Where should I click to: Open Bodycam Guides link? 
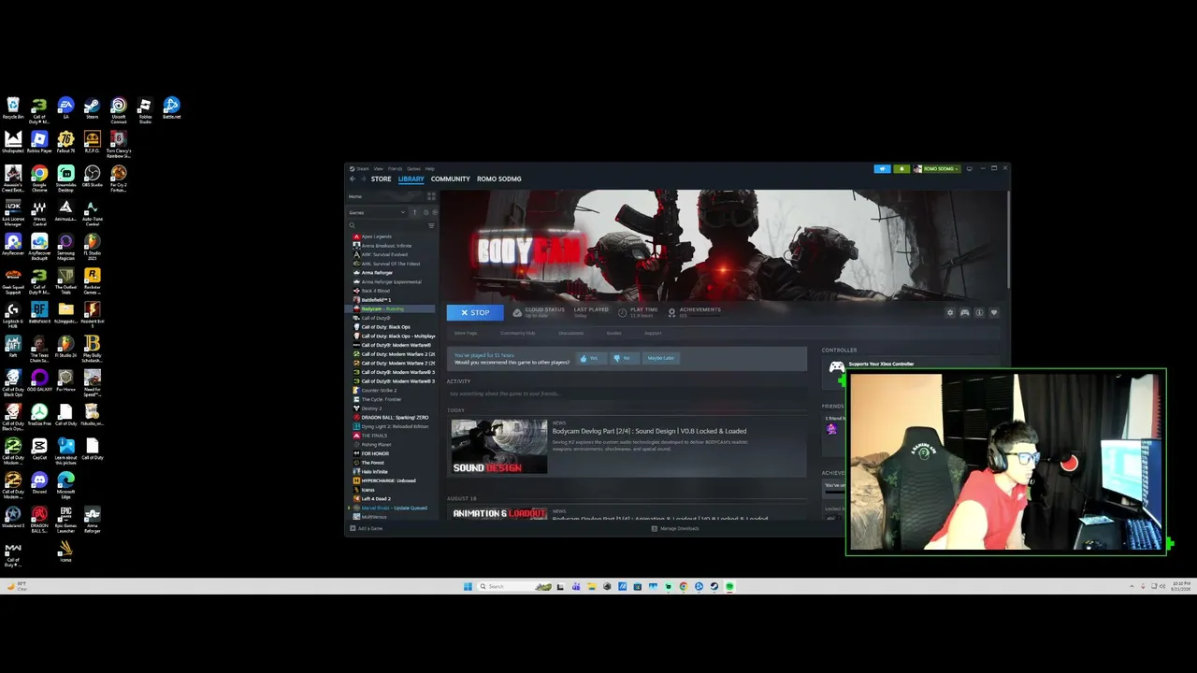614,333
